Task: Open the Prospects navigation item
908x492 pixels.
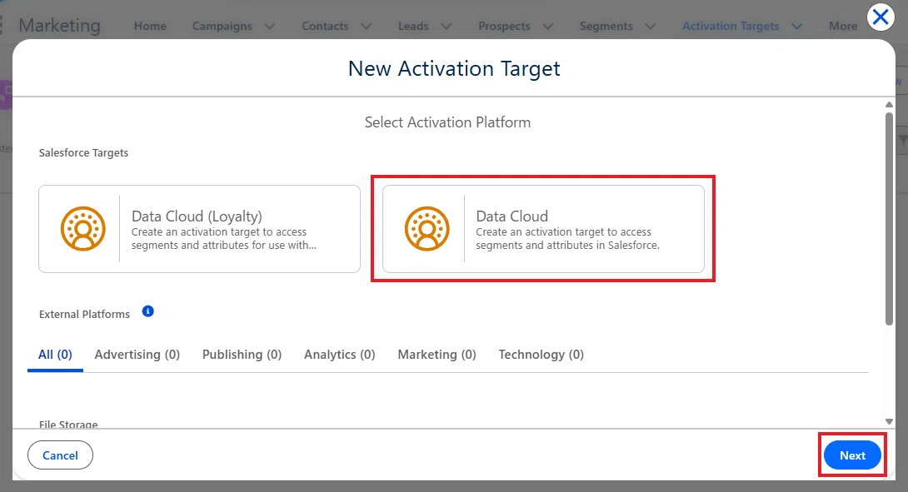Action: 504,26
